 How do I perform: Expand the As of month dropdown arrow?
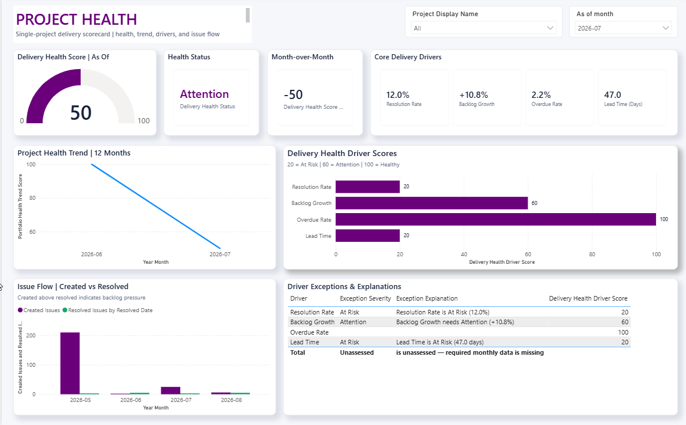pos(665,28)
